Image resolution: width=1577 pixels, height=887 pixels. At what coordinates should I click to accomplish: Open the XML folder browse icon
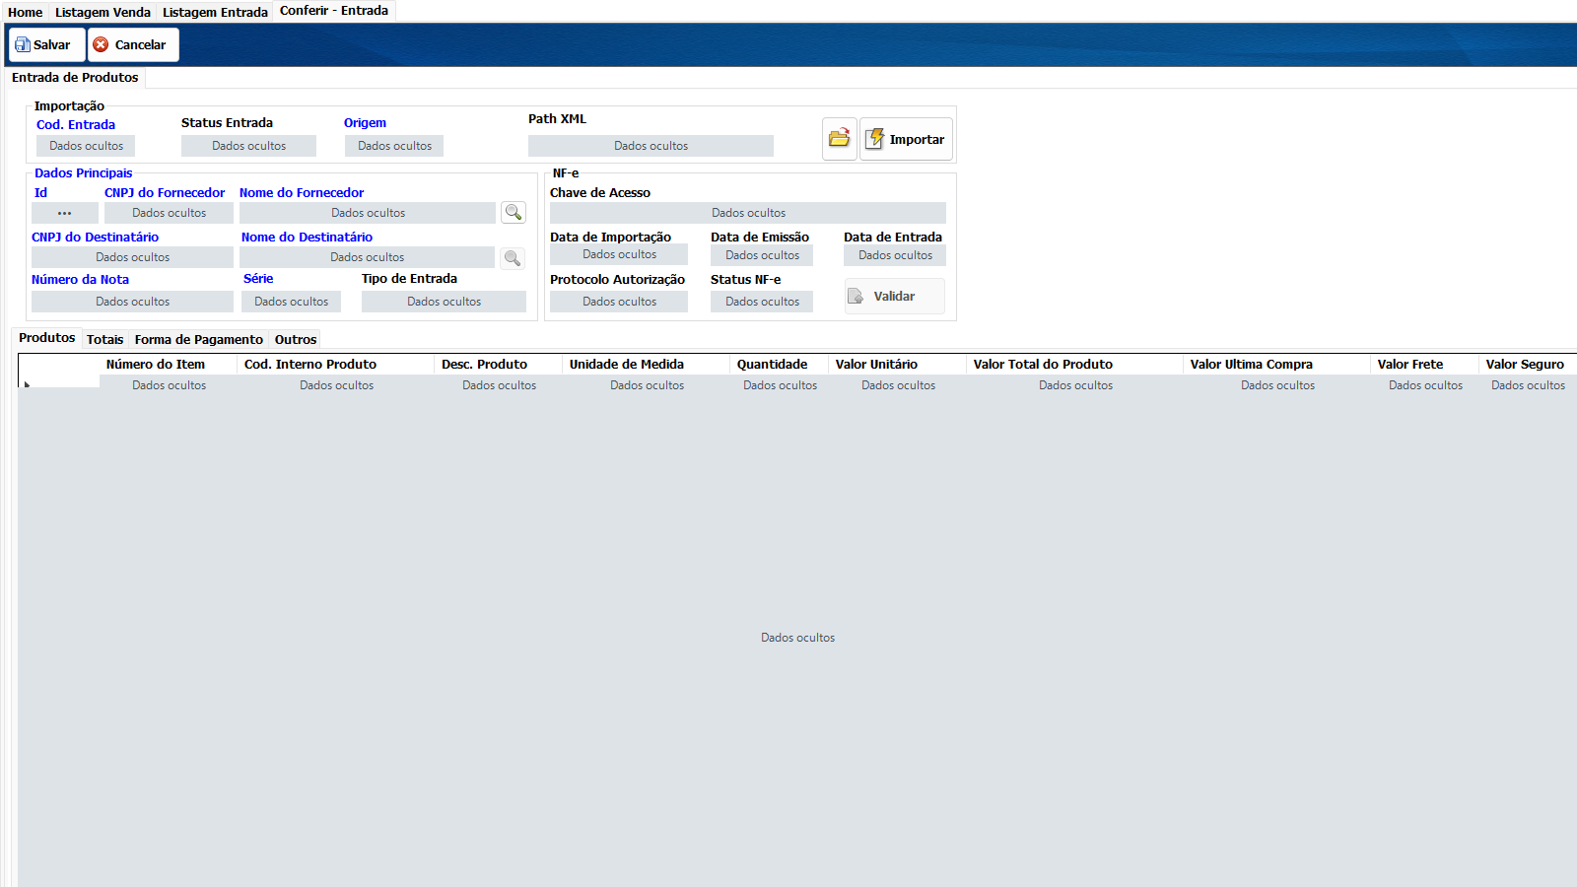click(840, 139)
